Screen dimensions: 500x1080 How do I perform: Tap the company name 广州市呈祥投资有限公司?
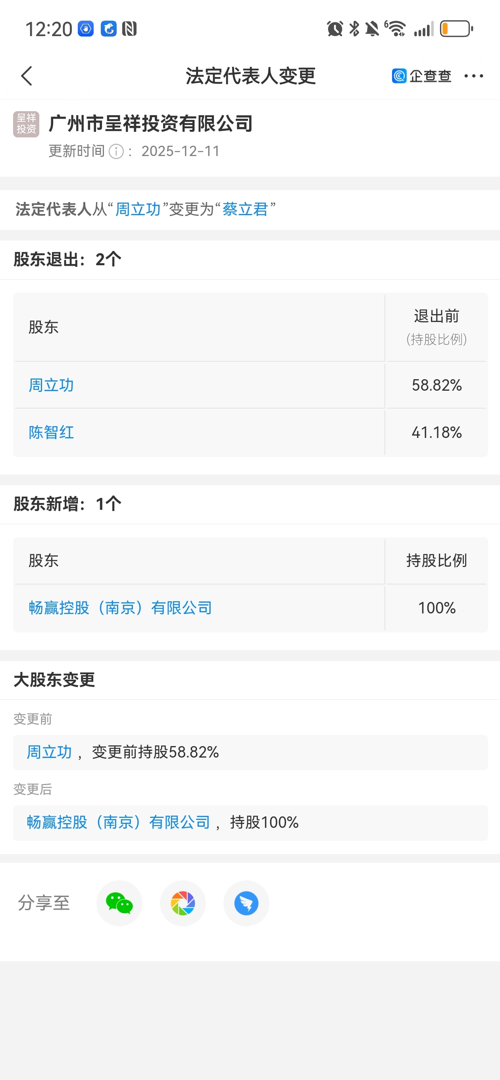click(x=151, y=124)
